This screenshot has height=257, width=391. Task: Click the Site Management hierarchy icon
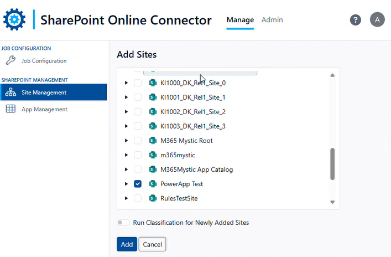click(11, 92)
